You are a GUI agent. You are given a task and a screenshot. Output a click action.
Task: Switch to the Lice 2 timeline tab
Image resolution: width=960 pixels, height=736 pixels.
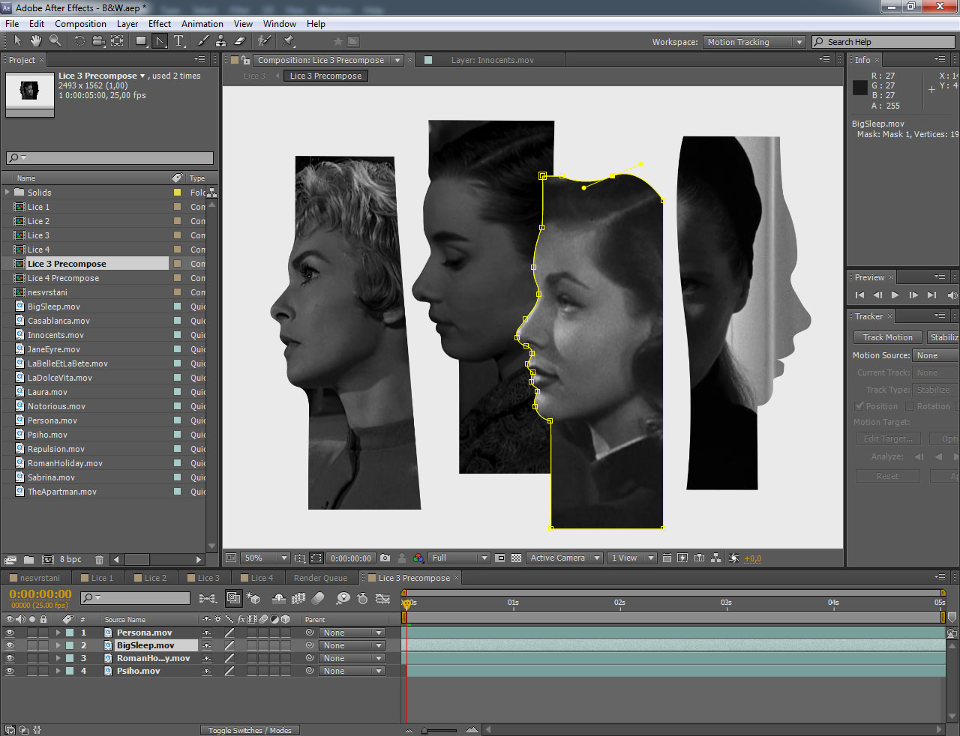pos(155,578)
